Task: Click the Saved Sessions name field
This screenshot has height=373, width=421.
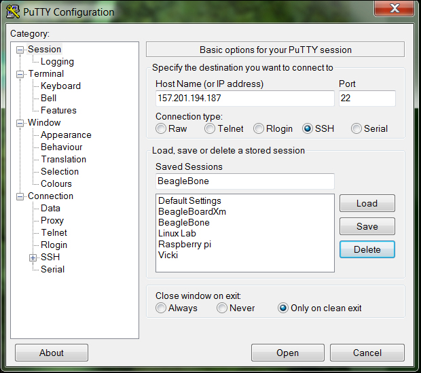Action: click(x=245, y=181)
